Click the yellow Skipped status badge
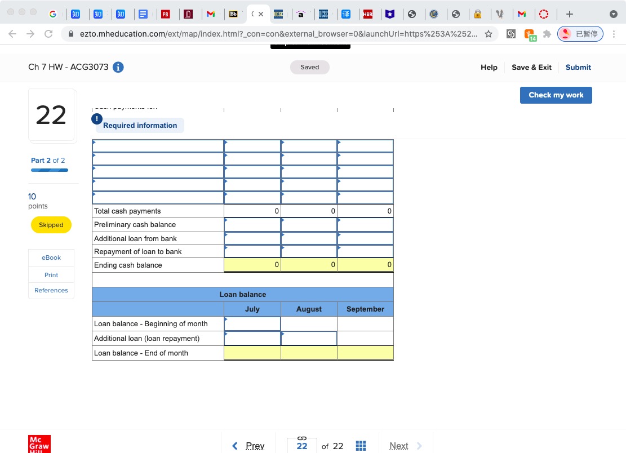The image size is (626, 453). coord(51,225)
